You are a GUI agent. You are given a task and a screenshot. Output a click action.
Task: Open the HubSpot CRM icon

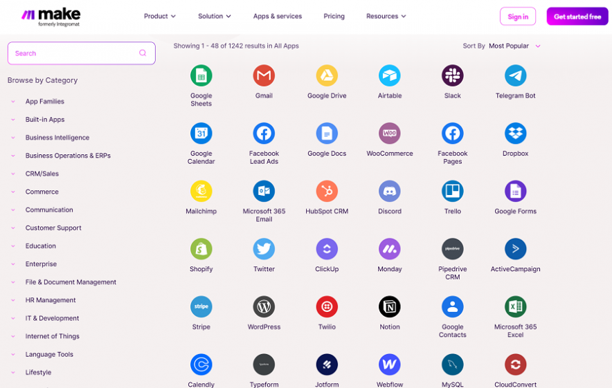tap(327, 191)
